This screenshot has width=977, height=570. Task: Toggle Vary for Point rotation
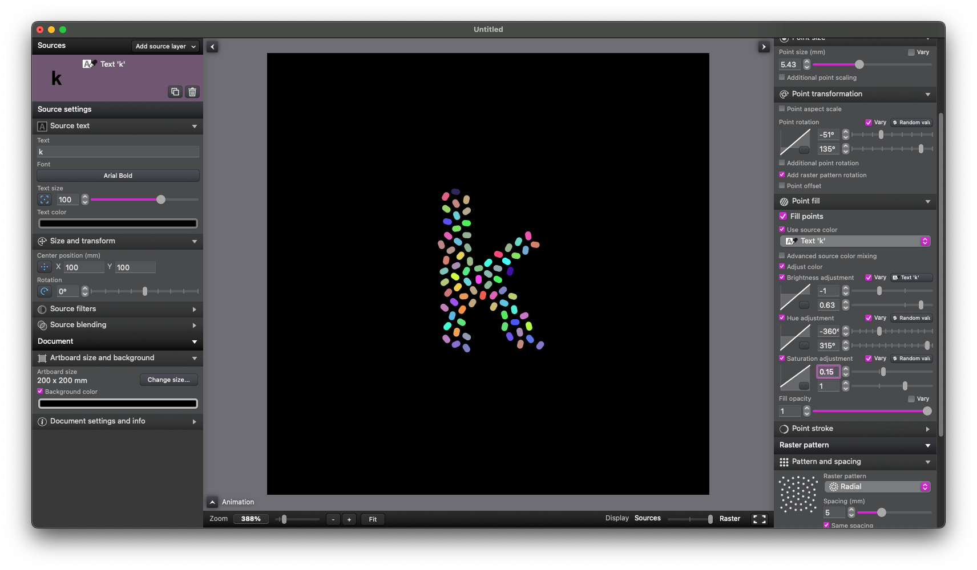tap(869, 122)
